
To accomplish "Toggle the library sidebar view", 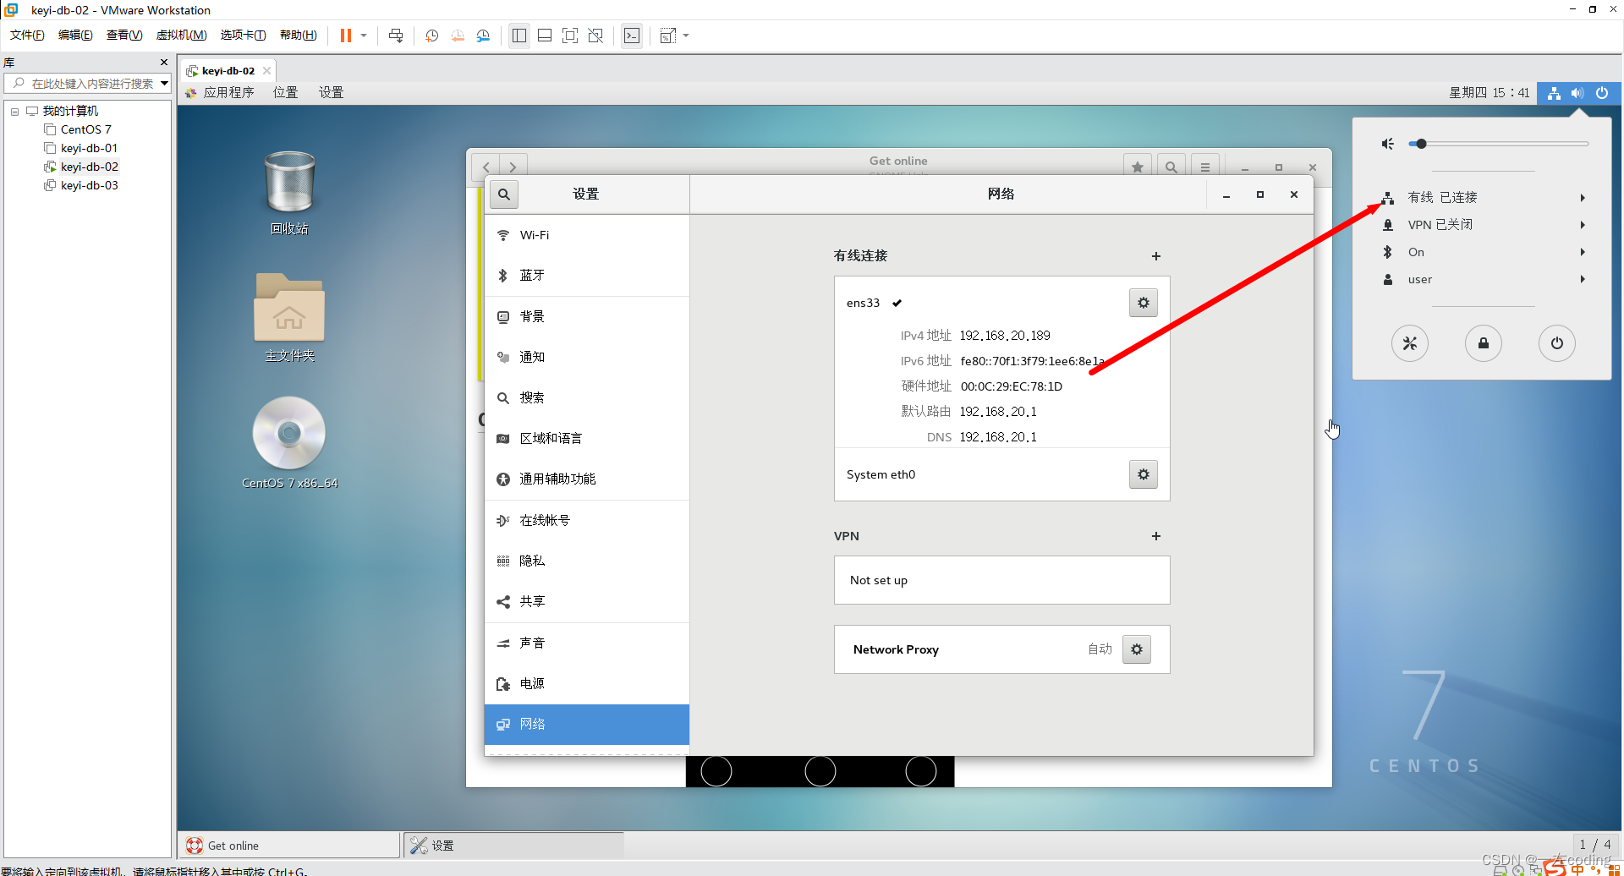I will [x=519, y=36].
